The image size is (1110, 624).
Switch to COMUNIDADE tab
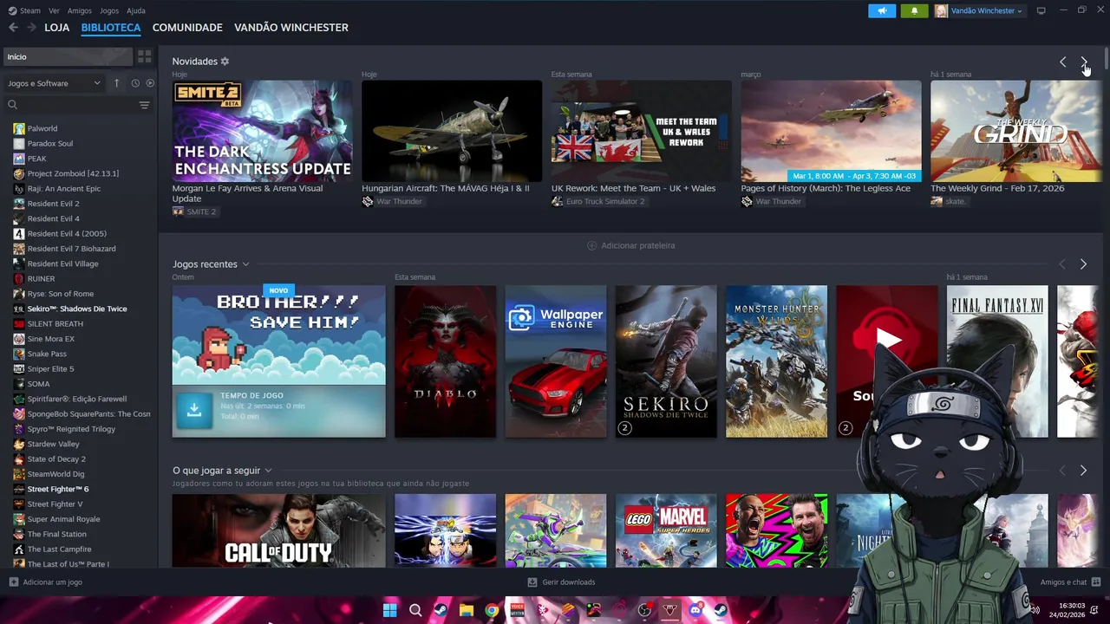click(x=187, y=28)
